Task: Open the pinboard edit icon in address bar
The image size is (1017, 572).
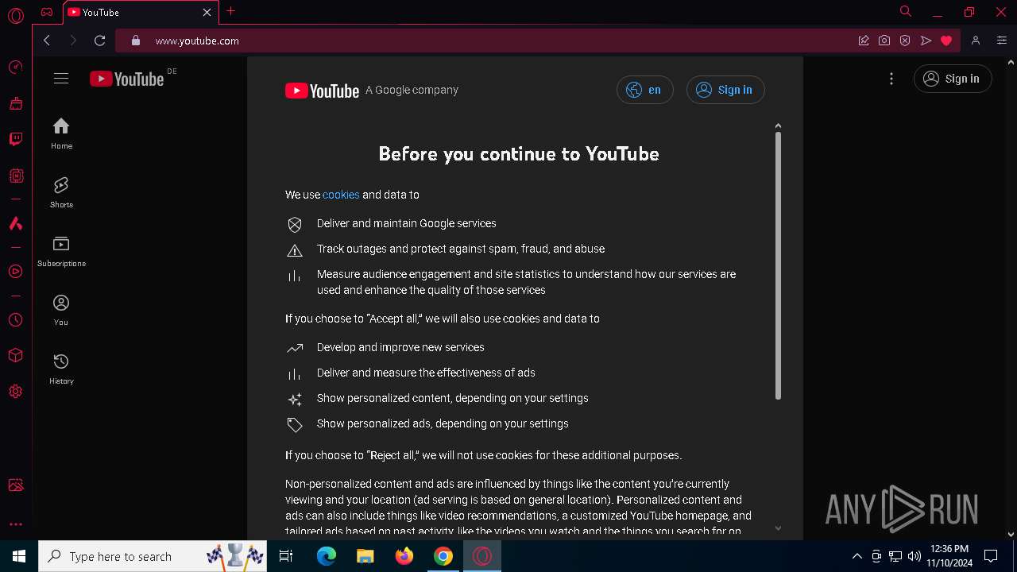Action: point(864,41)
